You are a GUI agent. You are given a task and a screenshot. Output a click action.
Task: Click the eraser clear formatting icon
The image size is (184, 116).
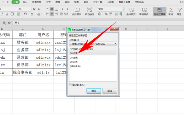coord(39,14)
